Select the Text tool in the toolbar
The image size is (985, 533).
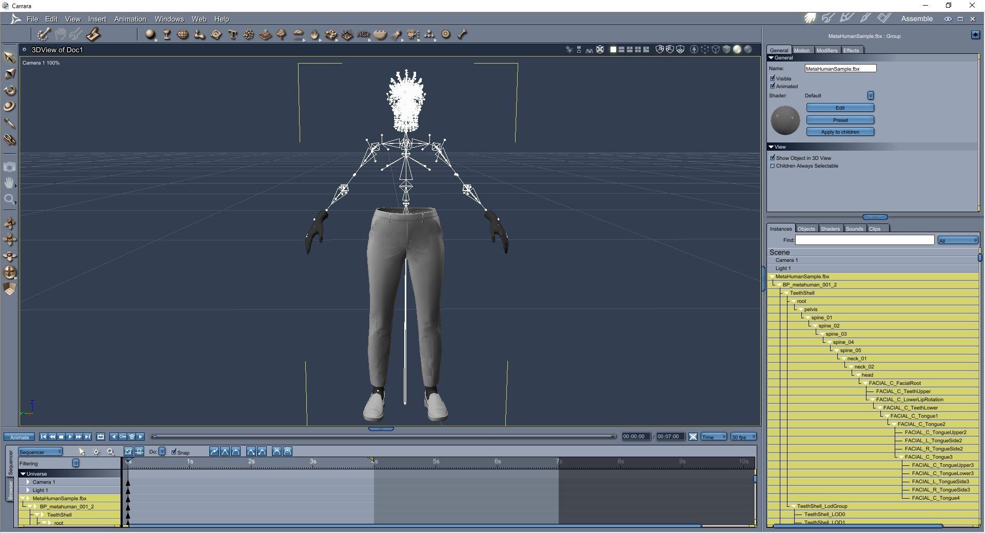click(x=232, y=35)
